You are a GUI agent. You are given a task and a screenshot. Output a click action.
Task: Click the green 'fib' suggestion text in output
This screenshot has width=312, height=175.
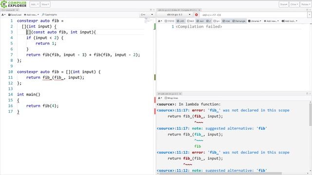197,146
